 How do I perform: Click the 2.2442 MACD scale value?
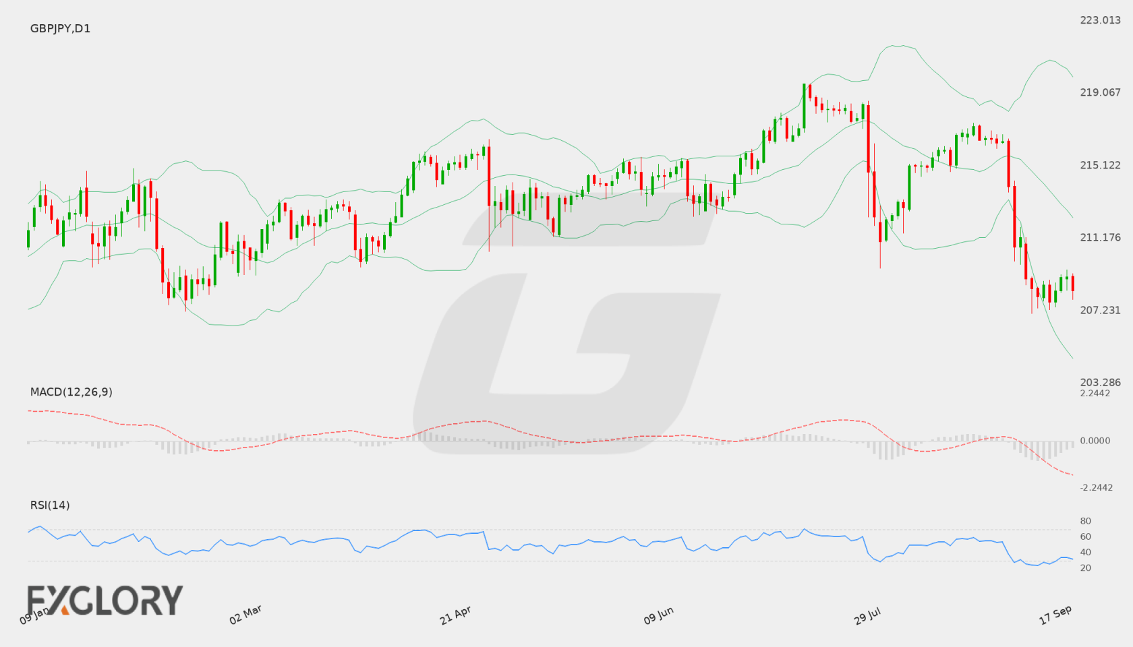(x=1095, y=393)
